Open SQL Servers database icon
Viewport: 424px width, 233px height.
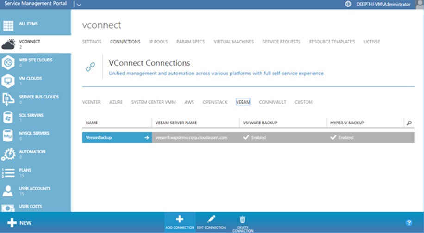click(8, 118)
